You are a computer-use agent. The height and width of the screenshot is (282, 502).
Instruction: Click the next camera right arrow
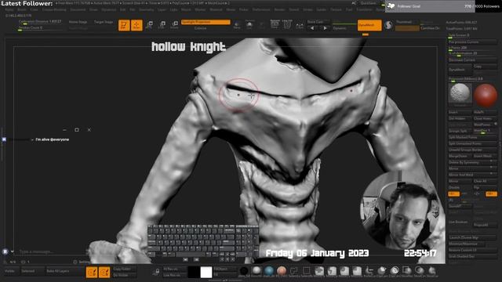[325, 28]
